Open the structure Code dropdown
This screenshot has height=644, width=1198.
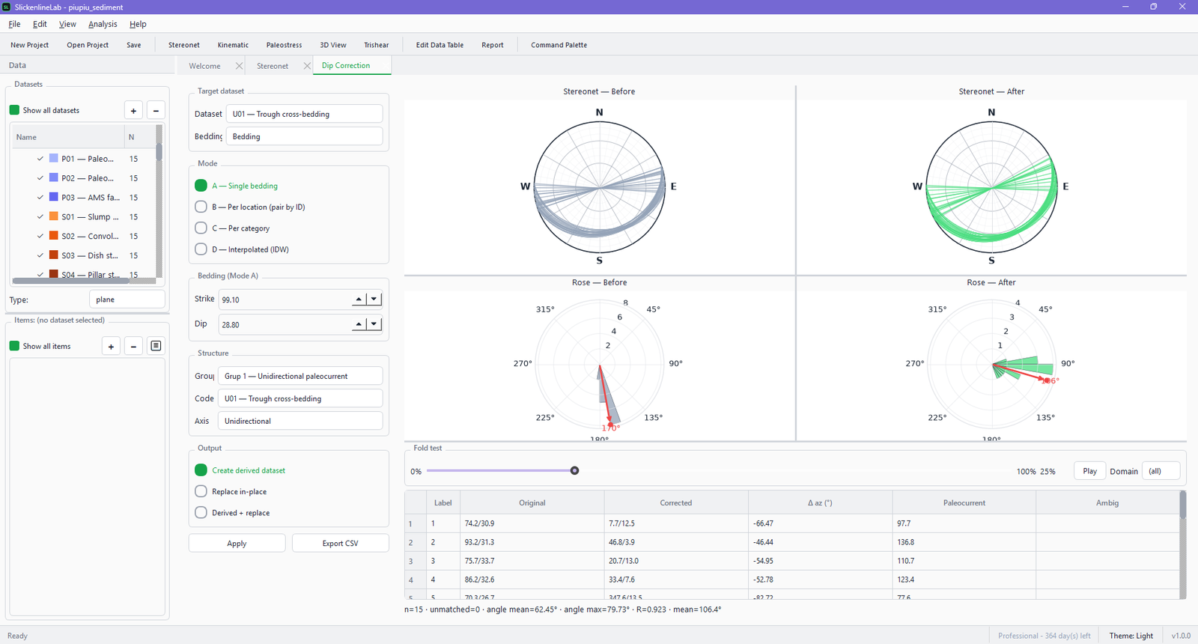coord(300,398)
